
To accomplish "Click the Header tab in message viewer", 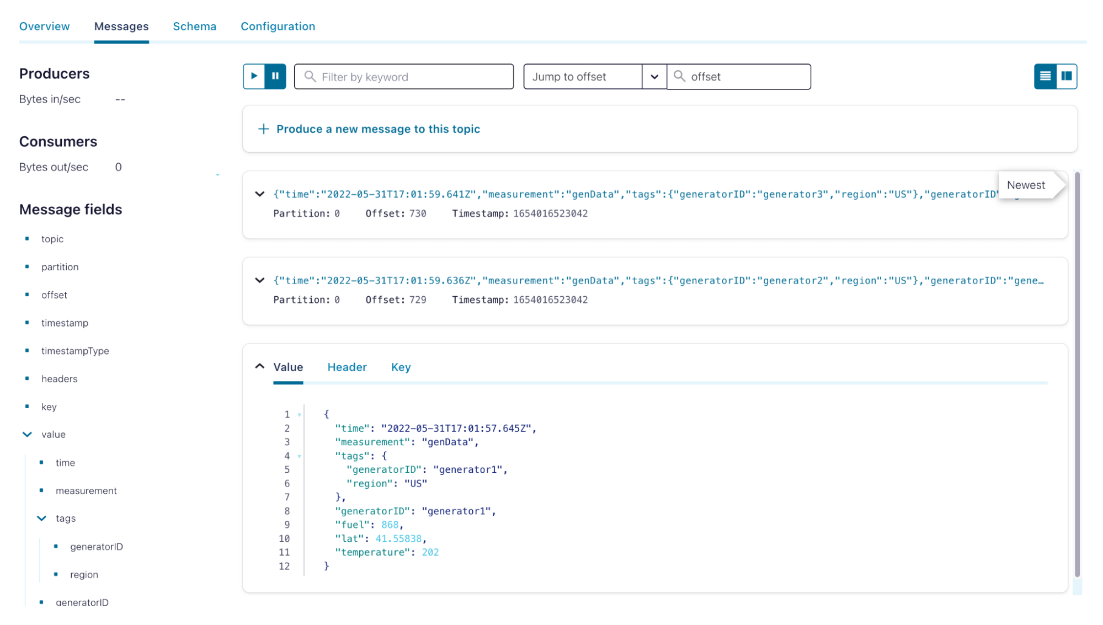I will (347, 367).
